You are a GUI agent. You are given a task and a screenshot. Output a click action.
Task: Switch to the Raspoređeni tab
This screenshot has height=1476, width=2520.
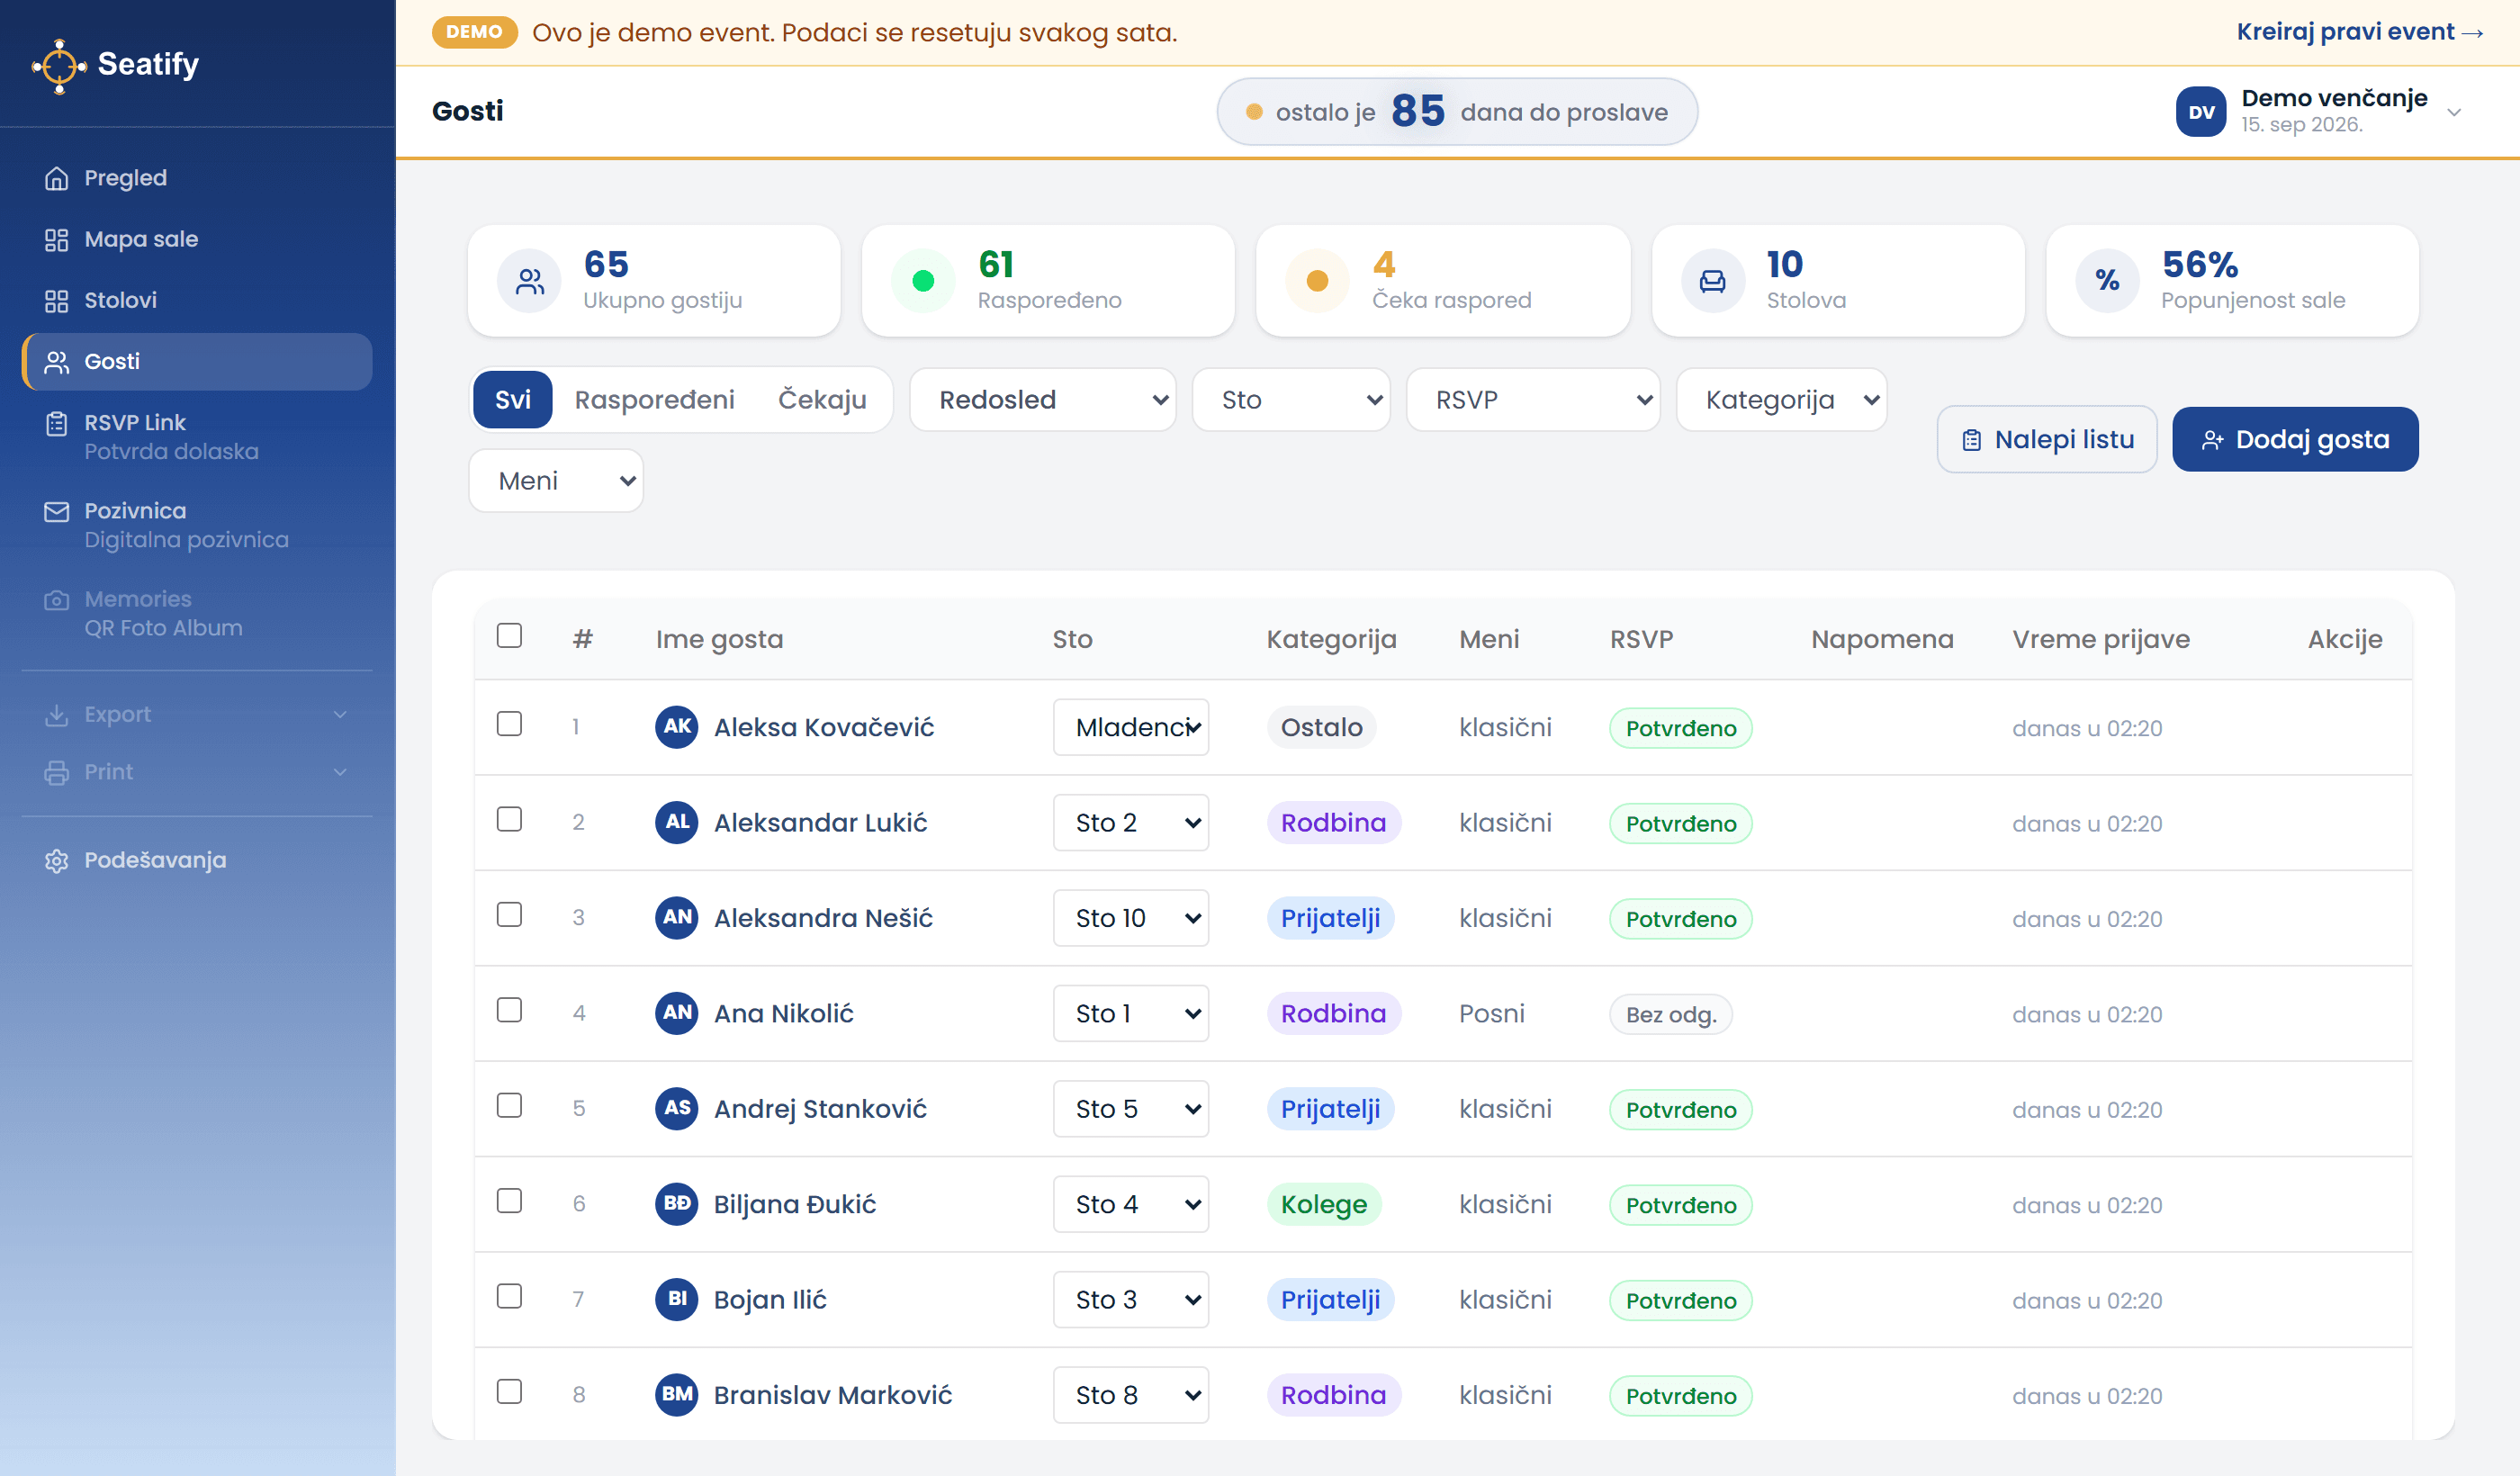click(x=655, y=400)
